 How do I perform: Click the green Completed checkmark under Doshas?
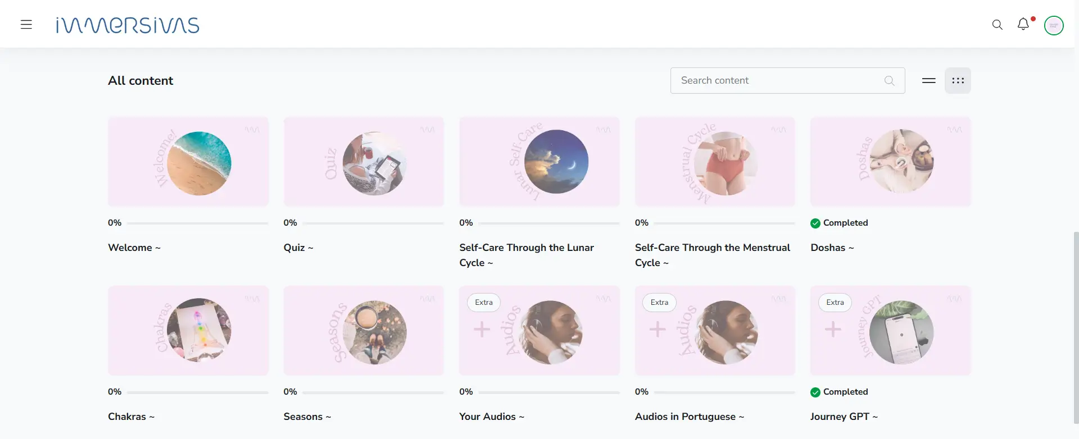[x=815, y=223]
